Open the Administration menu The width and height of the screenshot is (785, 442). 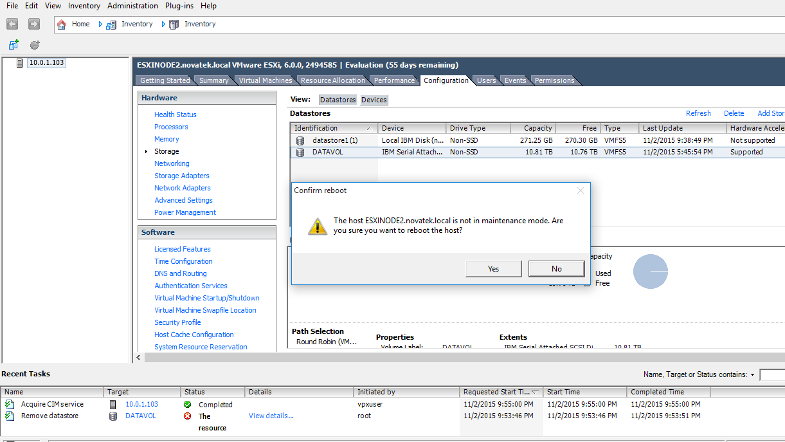(132, 6)
